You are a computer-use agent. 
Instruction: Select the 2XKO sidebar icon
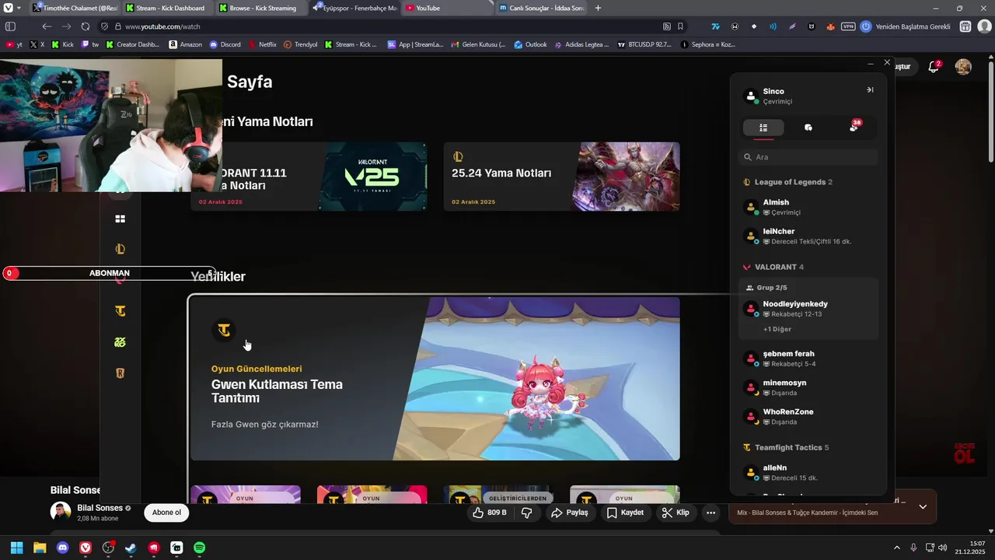tap(120, 342)
